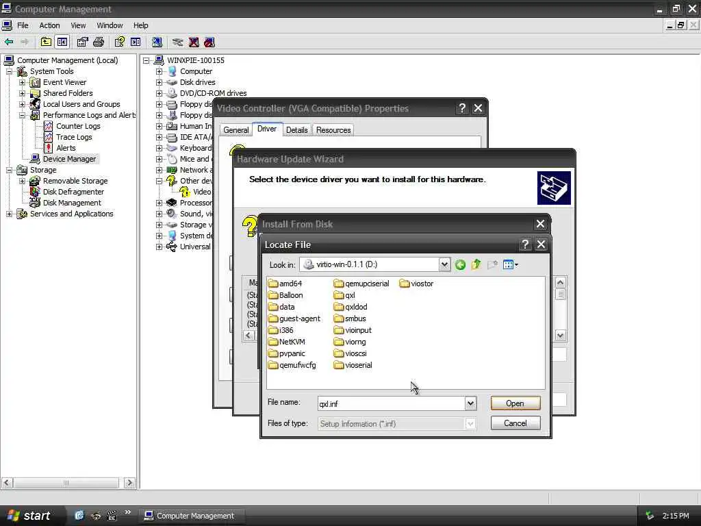Select the guest-agent folder

294,318
